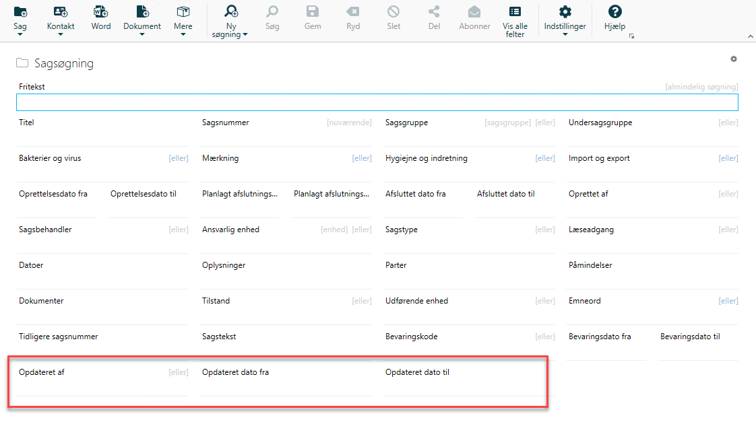The width and height of the screenshot is (756, 422).
Task: Open the Dokument icon menu
Action: tap(142, 11)
